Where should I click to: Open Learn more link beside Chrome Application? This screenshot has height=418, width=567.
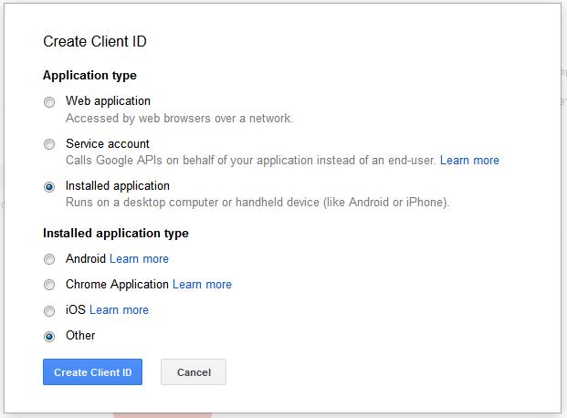pos(202,284)
